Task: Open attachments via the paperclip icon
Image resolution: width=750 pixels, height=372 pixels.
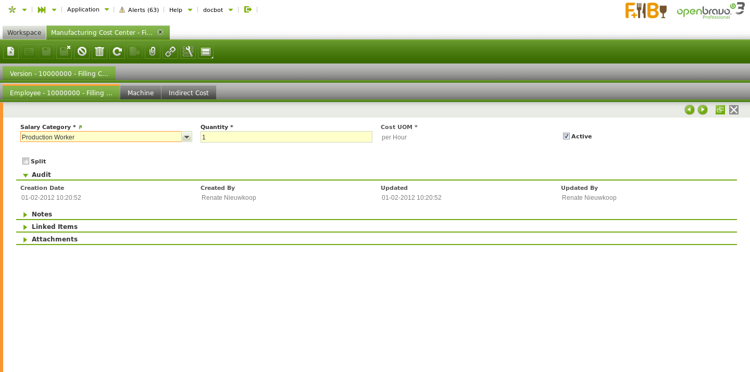Action: click(153, 52)
